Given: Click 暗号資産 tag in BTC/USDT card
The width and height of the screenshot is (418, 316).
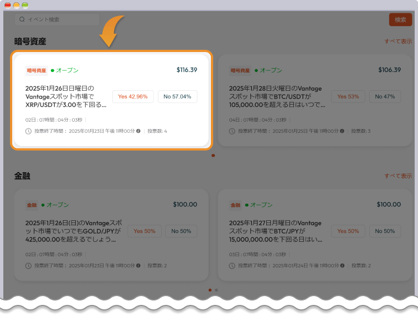Looking at the screenshot, I should (240, 71).
